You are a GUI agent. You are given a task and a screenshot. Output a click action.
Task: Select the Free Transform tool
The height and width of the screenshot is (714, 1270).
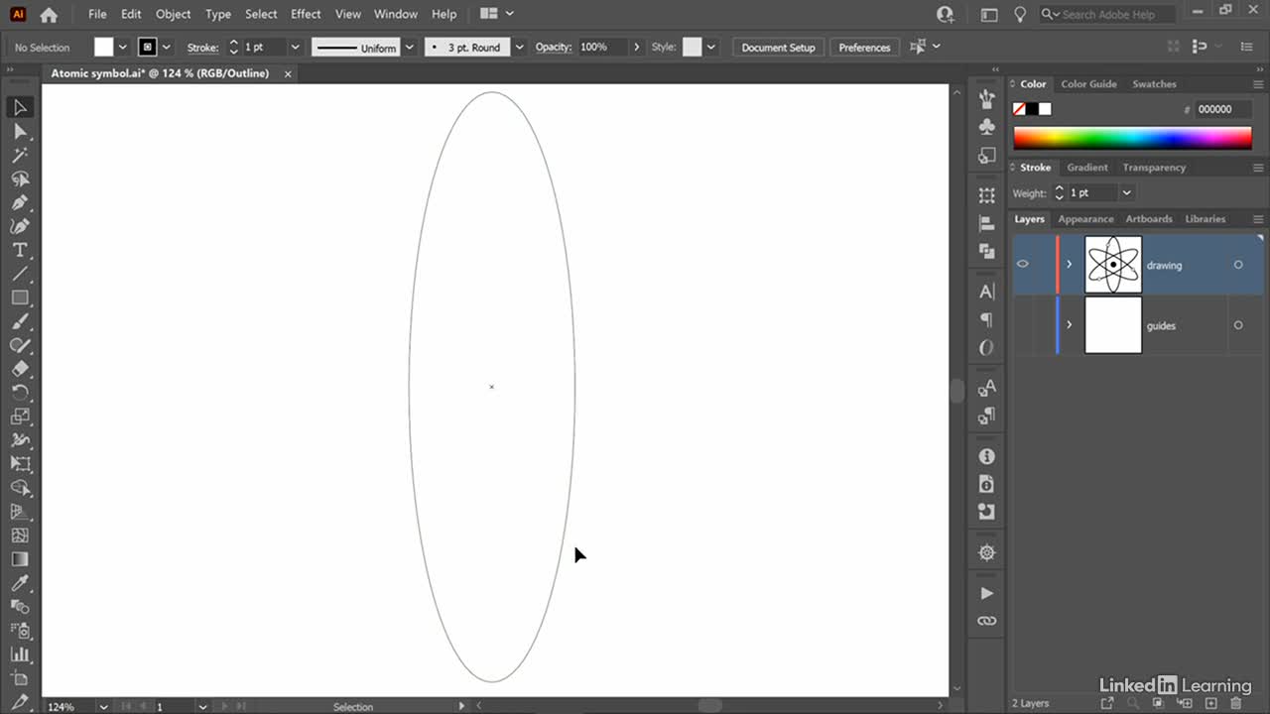[20, 464]
